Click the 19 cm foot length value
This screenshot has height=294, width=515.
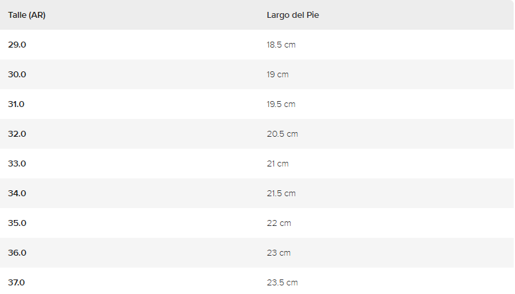pyautogui.click(x=277, y=75)
